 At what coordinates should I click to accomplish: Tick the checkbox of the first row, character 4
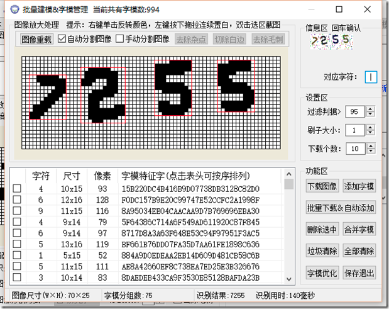tap(17, 189)
